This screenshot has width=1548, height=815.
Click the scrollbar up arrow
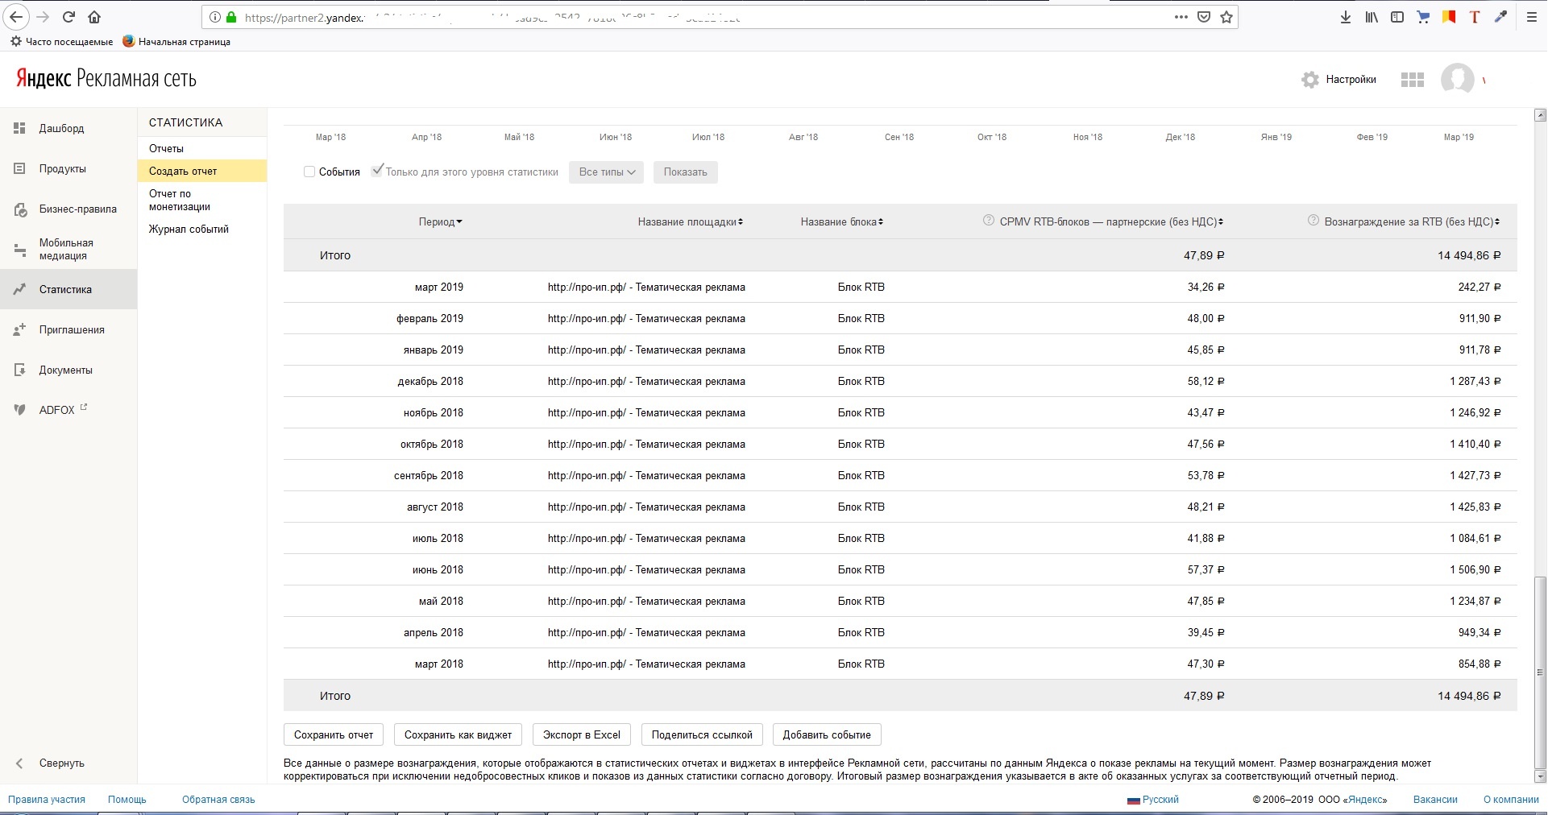click(1540, 115)
